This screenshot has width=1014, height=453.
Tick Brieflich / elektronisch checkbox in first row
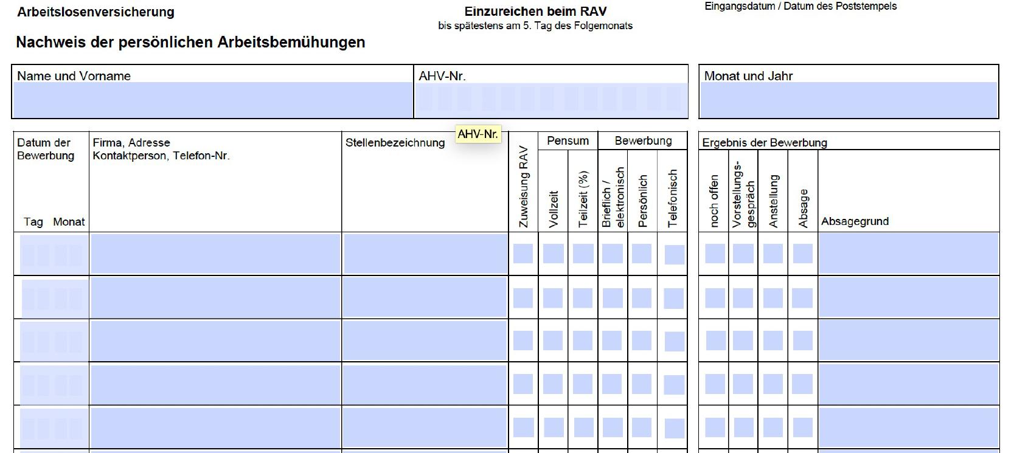coord(613,254)
